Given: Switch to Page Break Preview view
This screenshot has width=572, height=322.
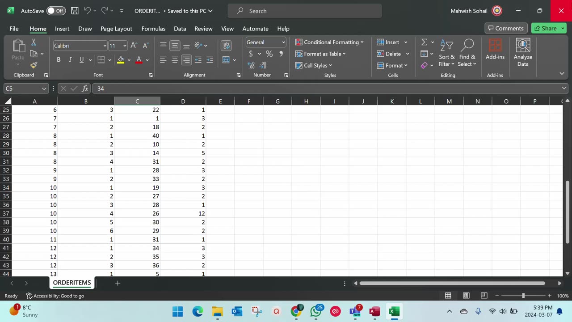Looking at the screenshot, I should (484, 296).
